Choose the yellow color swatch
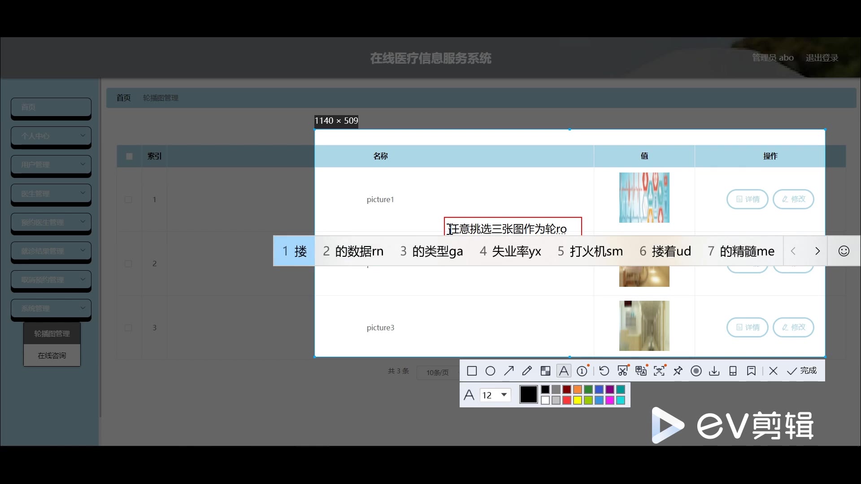This screenshot has width=861, height=484. tap(578, 400)
